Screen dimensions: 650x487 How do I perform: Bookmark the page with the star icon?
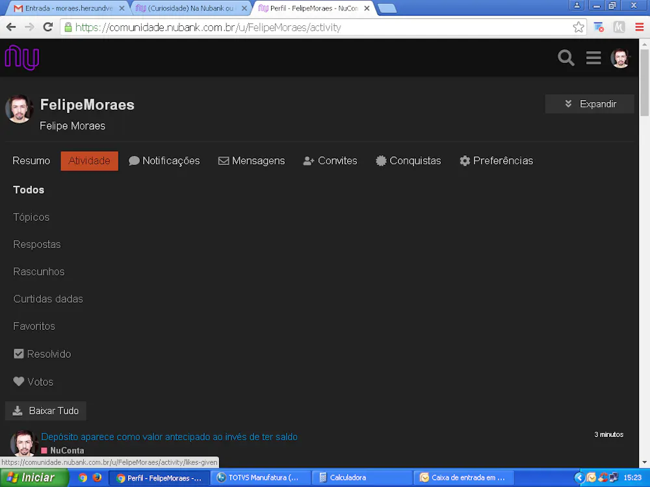(578, 27)
